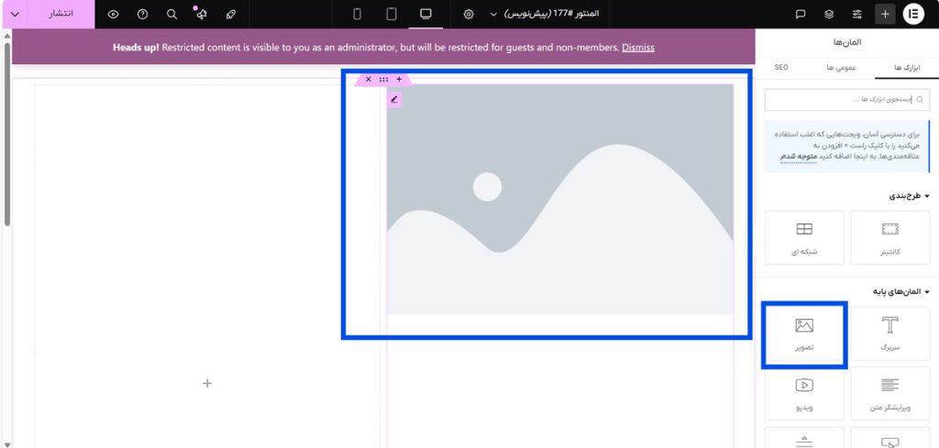Toggle the preview eye icon
This screenshot has height=448, width=939.
113,14
